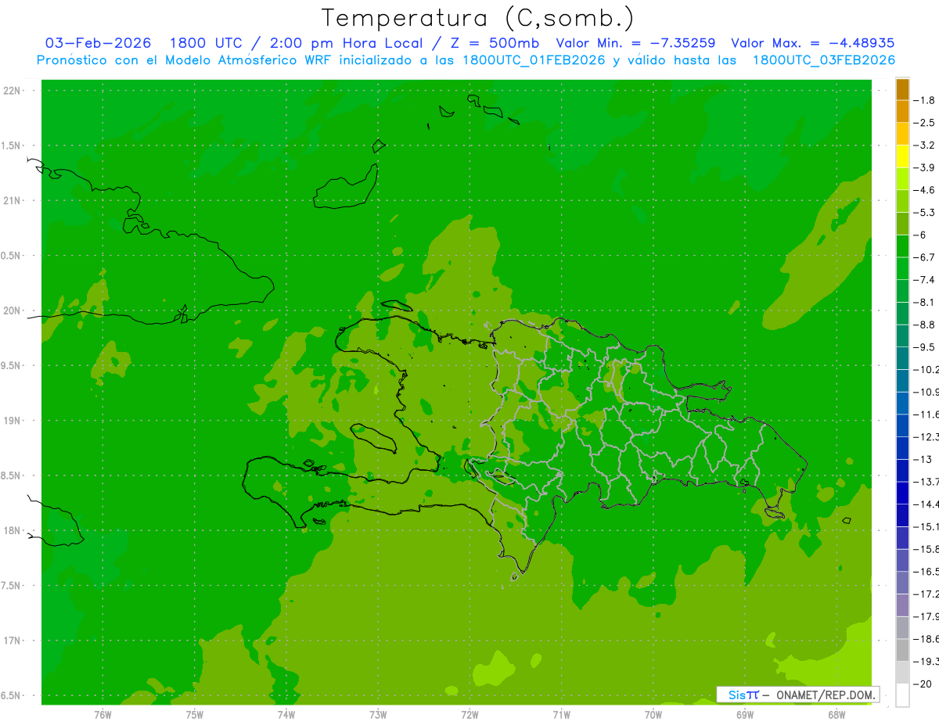Click the valid-until stamp "1800UTC_03FEB2026"

click(824, 60)
